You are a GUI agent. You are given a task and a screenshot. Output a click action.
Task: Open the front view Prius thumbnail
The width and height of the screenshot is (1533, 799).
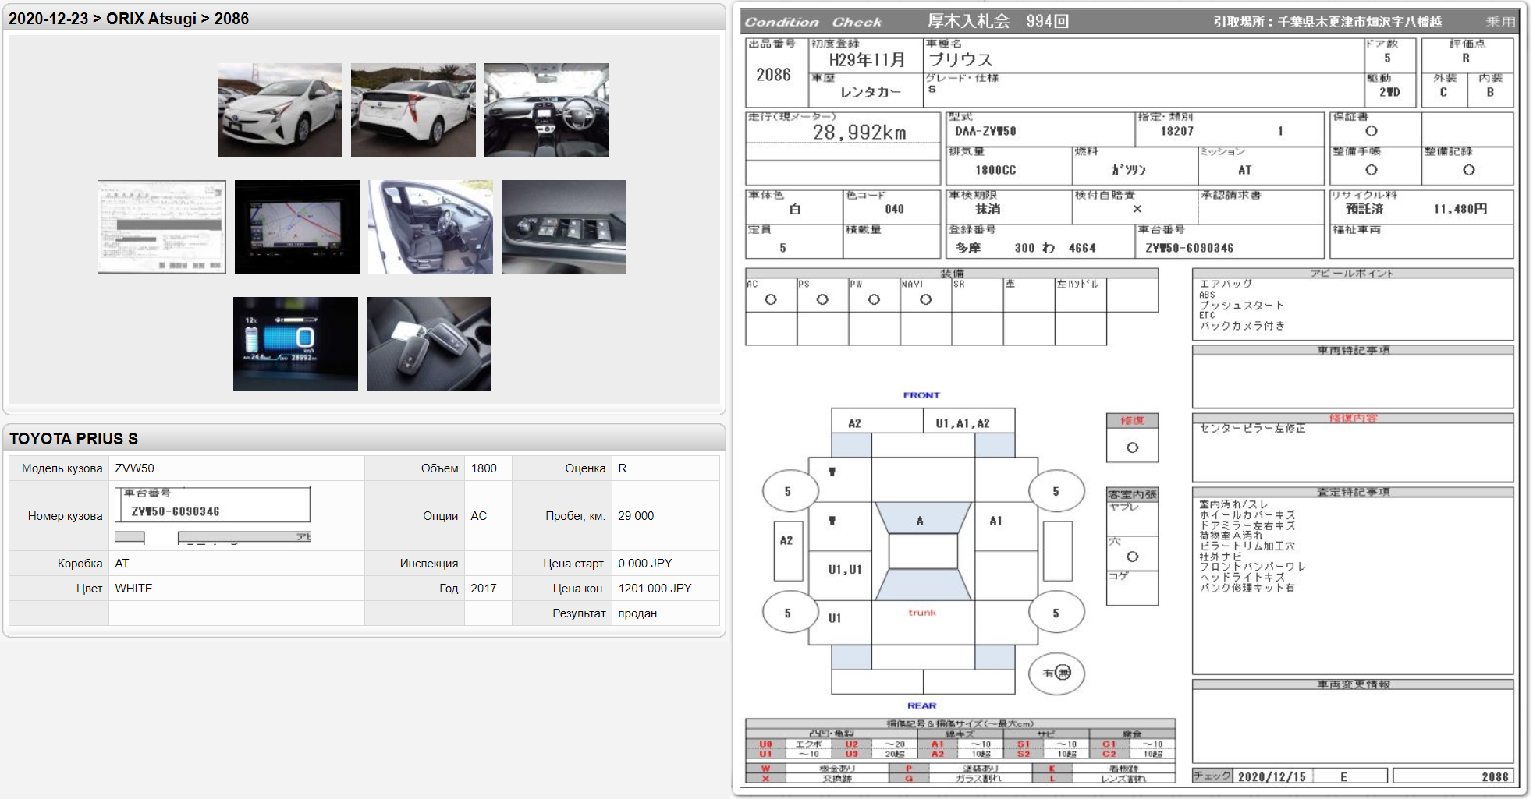279,110
